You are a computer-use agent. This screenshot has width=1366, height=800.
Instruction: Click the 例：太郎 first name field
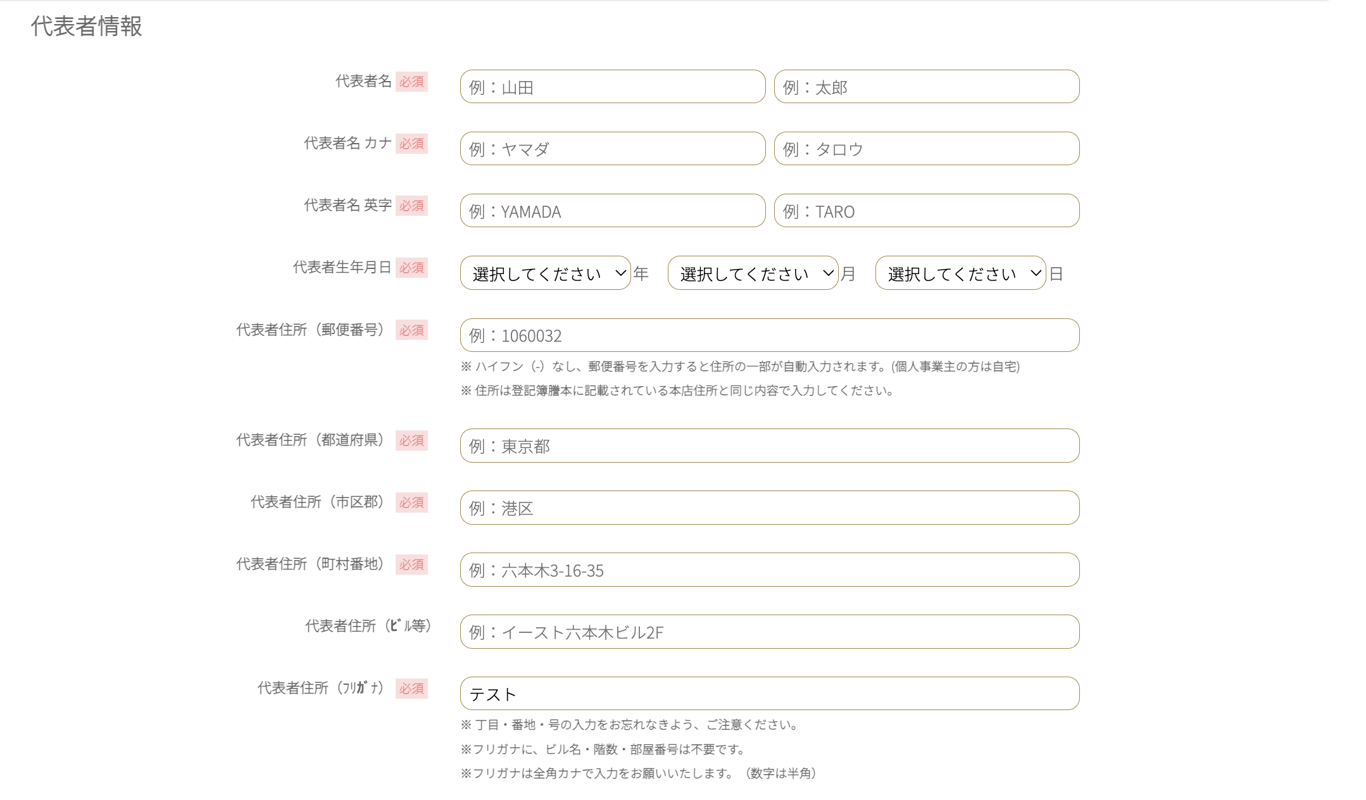927,87
